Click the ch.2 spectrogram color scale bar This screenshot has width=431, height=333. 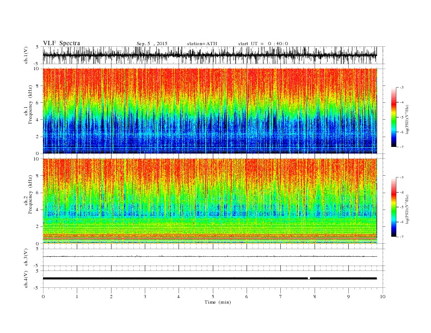(393, 207)
